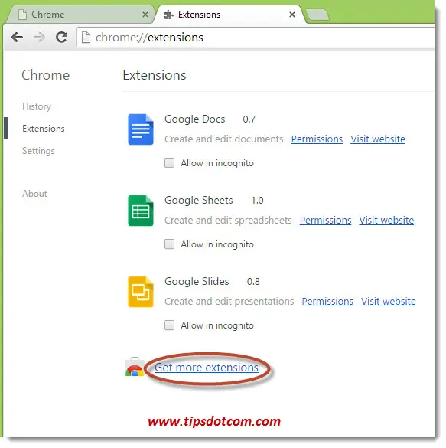Open a new tab with the new tab button
Image resolution: width=446 pixels, height=448 pixels.
[x=317, y=15]
